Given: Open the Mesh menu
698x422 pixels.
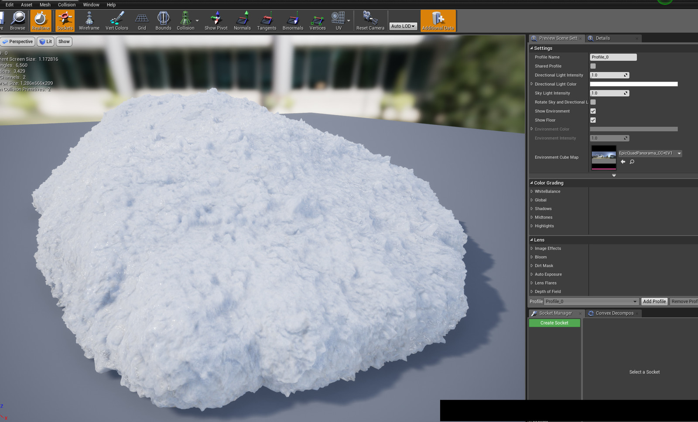Looking at the screenshot, I should (x=45, y=5).
